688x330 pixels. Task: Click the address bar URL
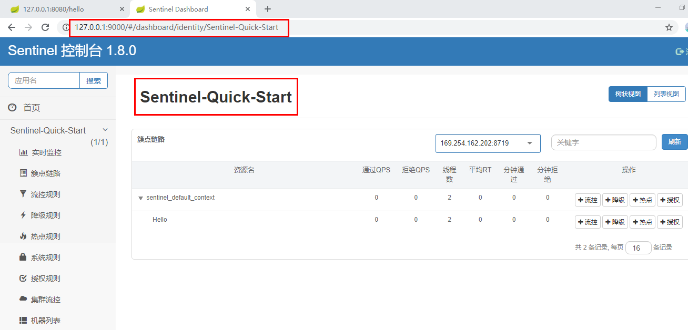tap(177, 27)
